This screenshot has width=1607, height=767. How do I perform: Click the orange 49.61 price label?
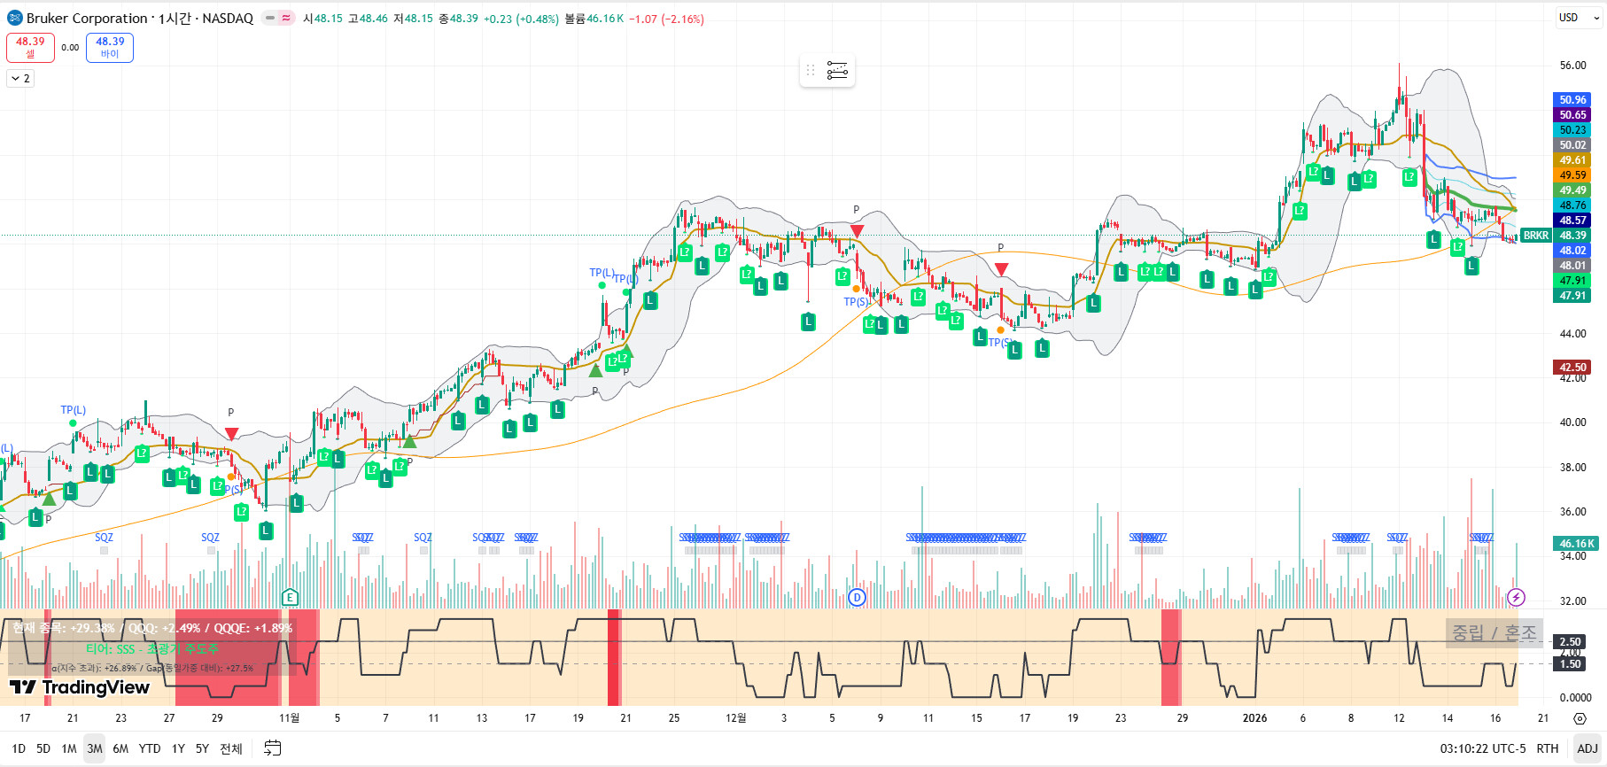tap(1572, 160)
